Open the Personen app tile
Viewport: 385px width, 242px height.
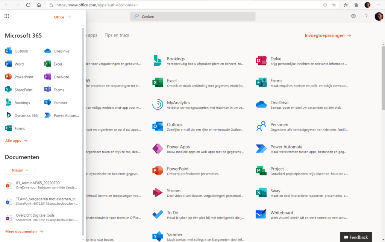coord(302,127)
